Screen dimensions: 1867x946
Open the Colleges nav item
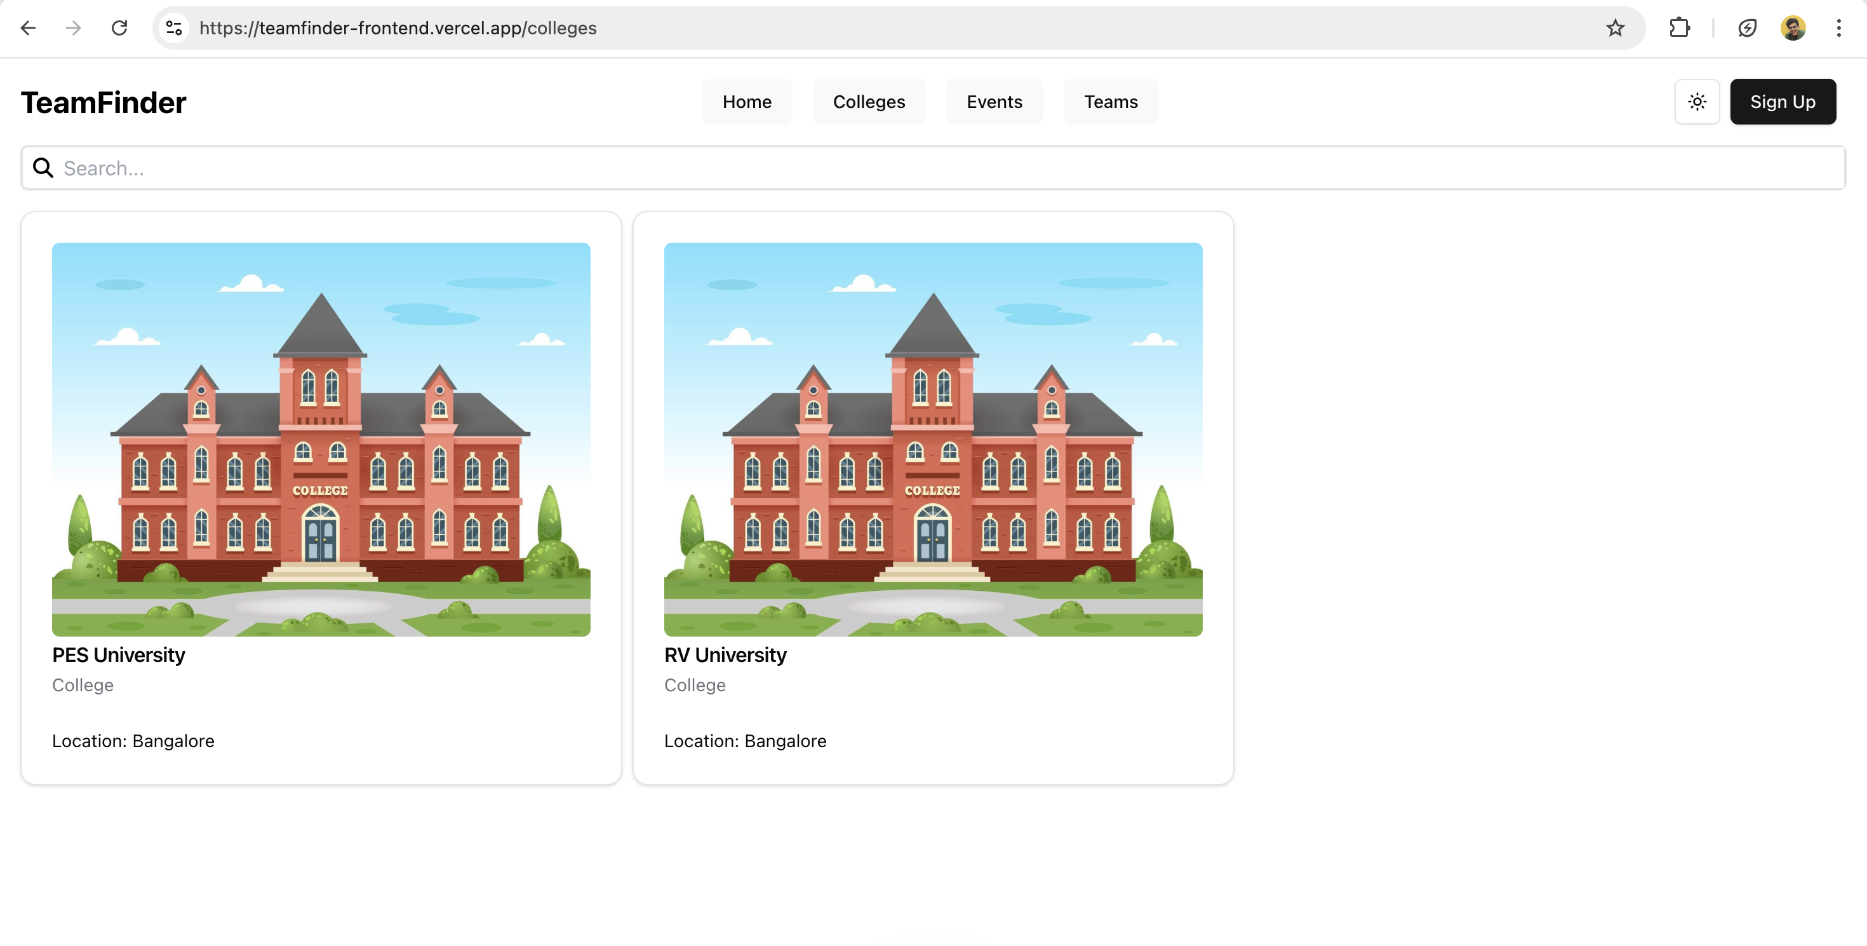pos(868,102)
